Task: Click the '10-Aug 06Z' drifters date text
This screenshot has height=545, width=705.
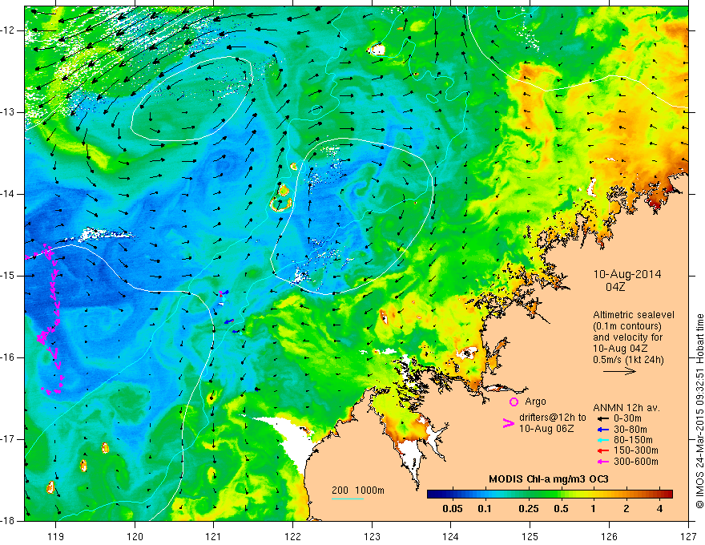Action: tap(546, 429)
